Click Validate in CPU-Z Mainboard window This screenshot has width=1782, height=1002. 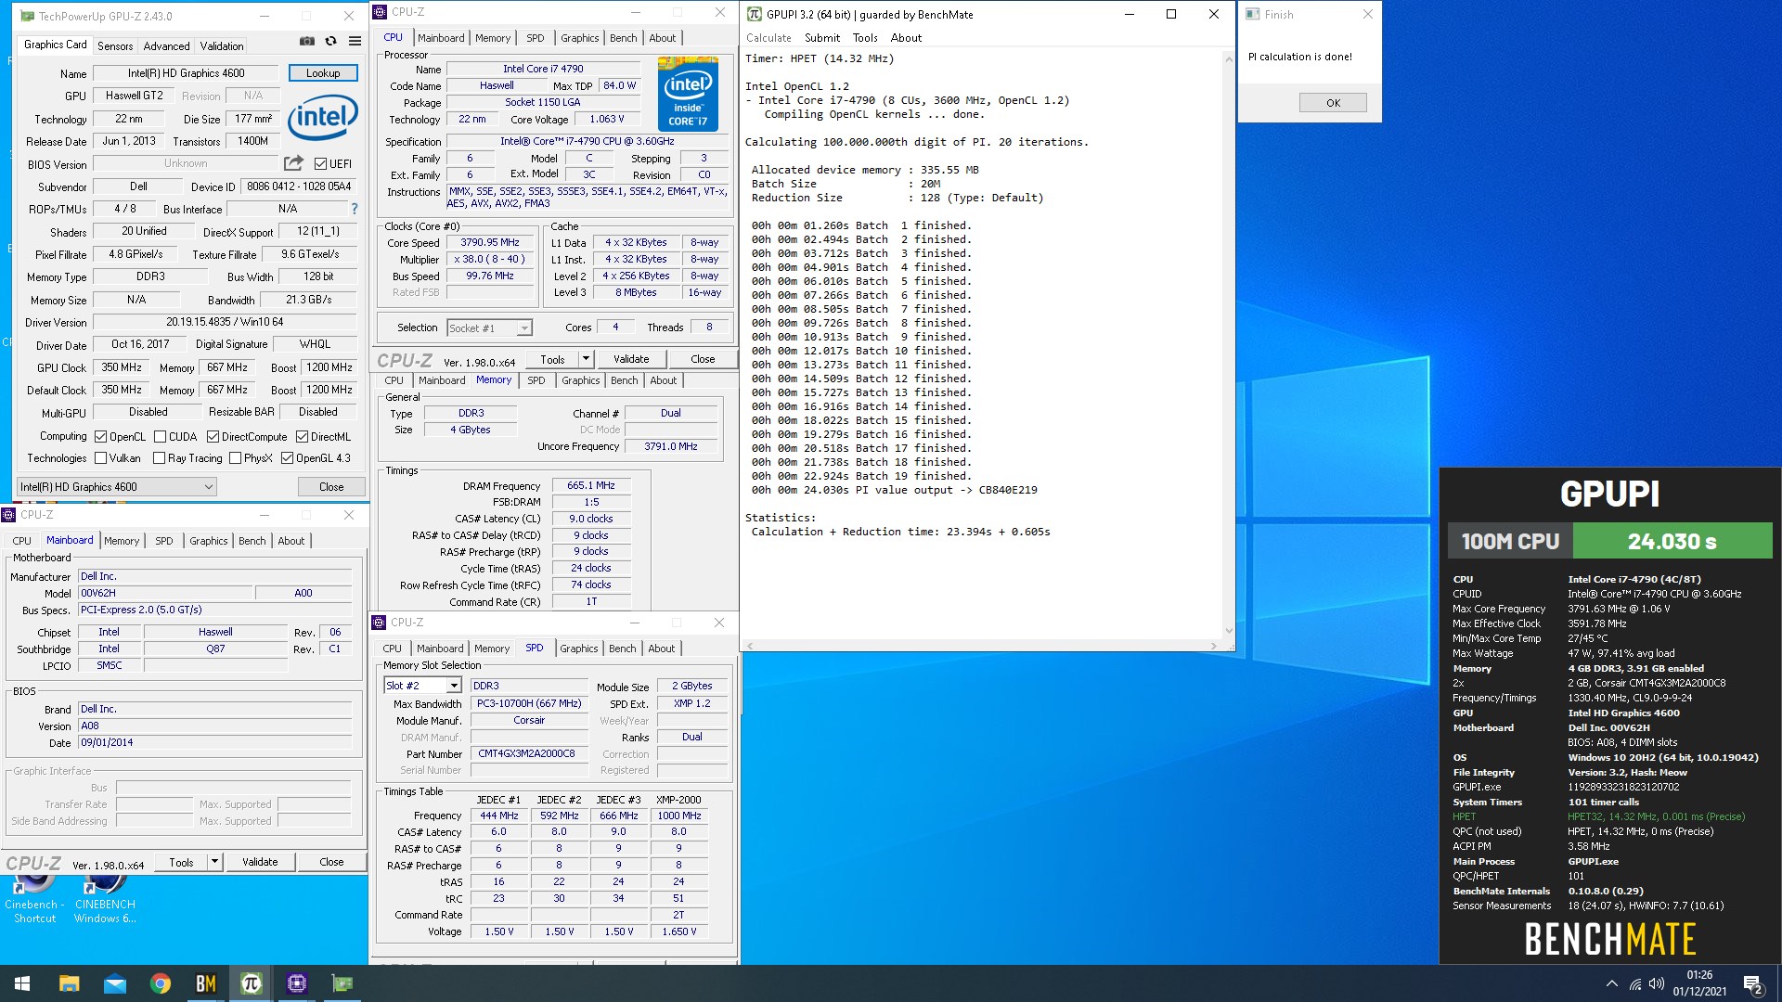point(260,862)
